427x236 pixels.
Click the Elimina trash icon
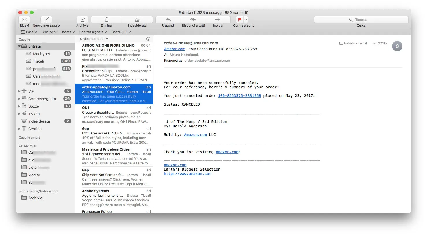[x=106, y=20]
